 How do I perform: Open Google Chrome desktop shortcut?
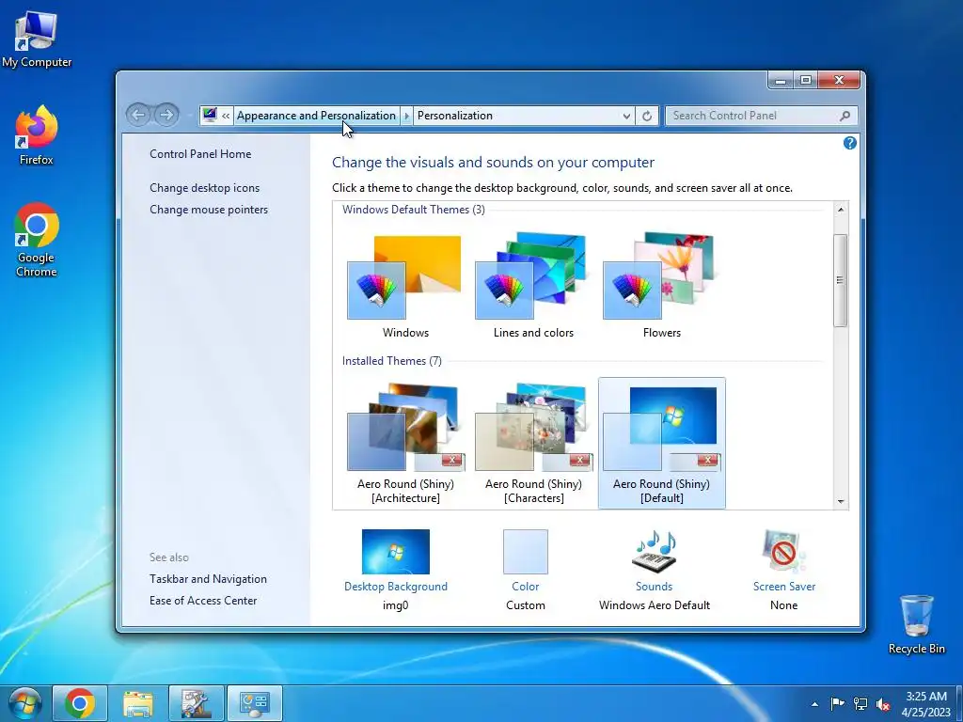coord(37,240)
